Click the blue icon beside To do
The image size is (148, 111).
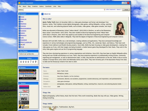click(x=19, y=47)
